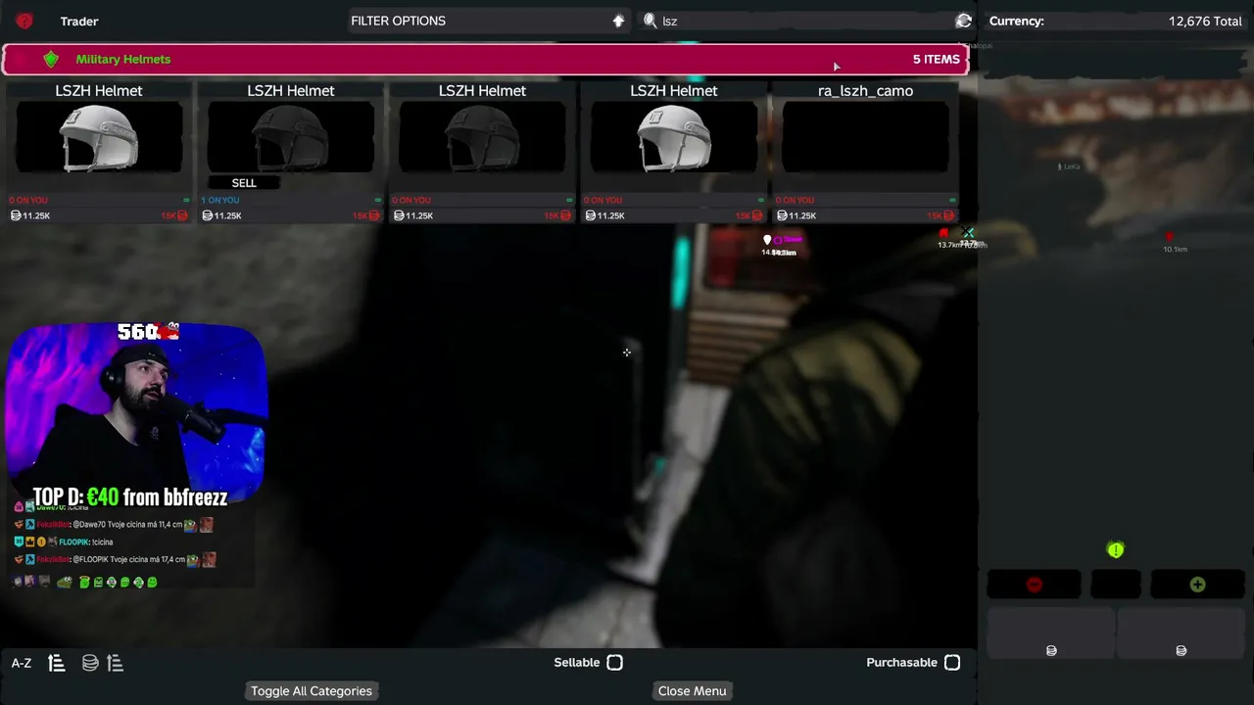Click the red sell-price icon on ra_lszh_camo

[x=947, y=215]
